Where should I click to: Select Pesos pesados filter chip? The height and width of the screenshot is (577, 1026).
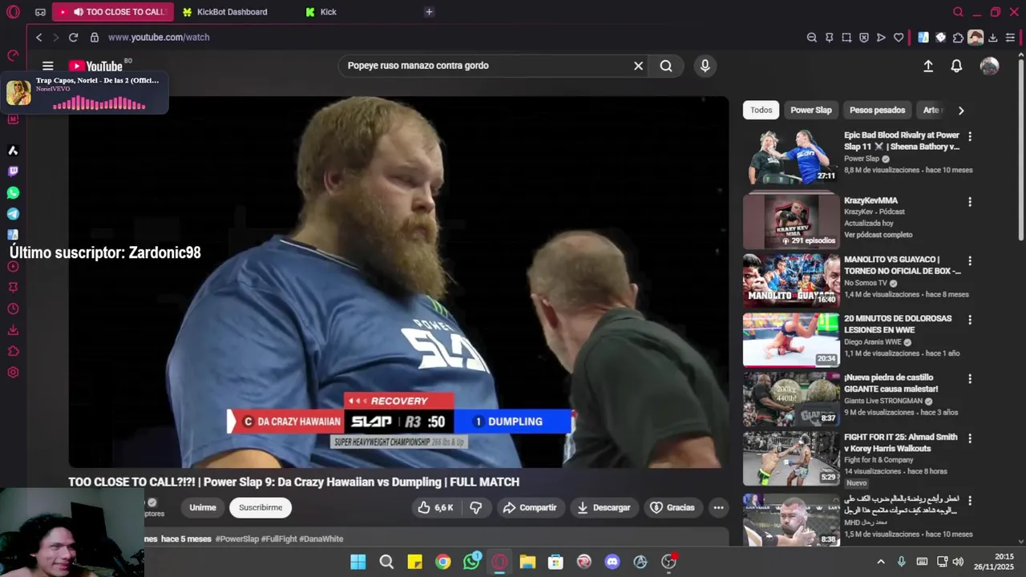(x=877, y=110)
